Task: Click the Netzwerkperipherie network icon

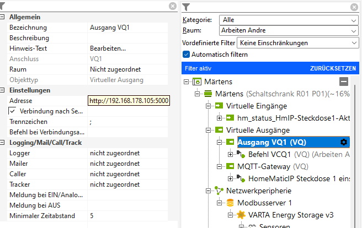Action: click(x=218, y=191)
